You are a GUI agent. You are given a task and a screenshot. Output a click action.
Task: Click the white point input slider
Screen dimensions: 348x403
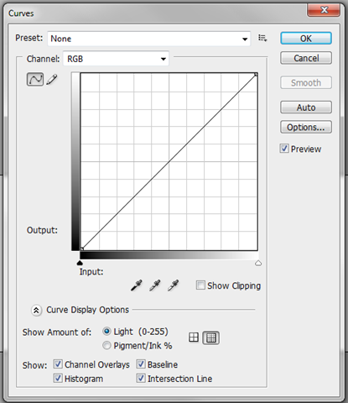pyautogui.click(x=258, y=264)
